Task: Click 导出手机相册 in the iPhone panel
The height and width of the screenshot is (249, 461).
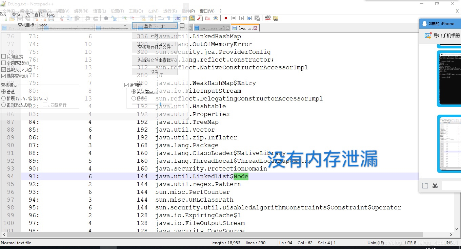Action: point(447,36)
